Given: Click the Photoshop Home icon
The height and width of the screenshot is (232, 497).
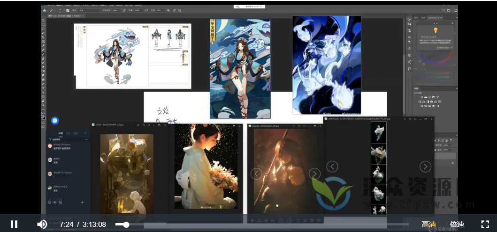Looking at the screenshot, I should click(x=45, y=10).
